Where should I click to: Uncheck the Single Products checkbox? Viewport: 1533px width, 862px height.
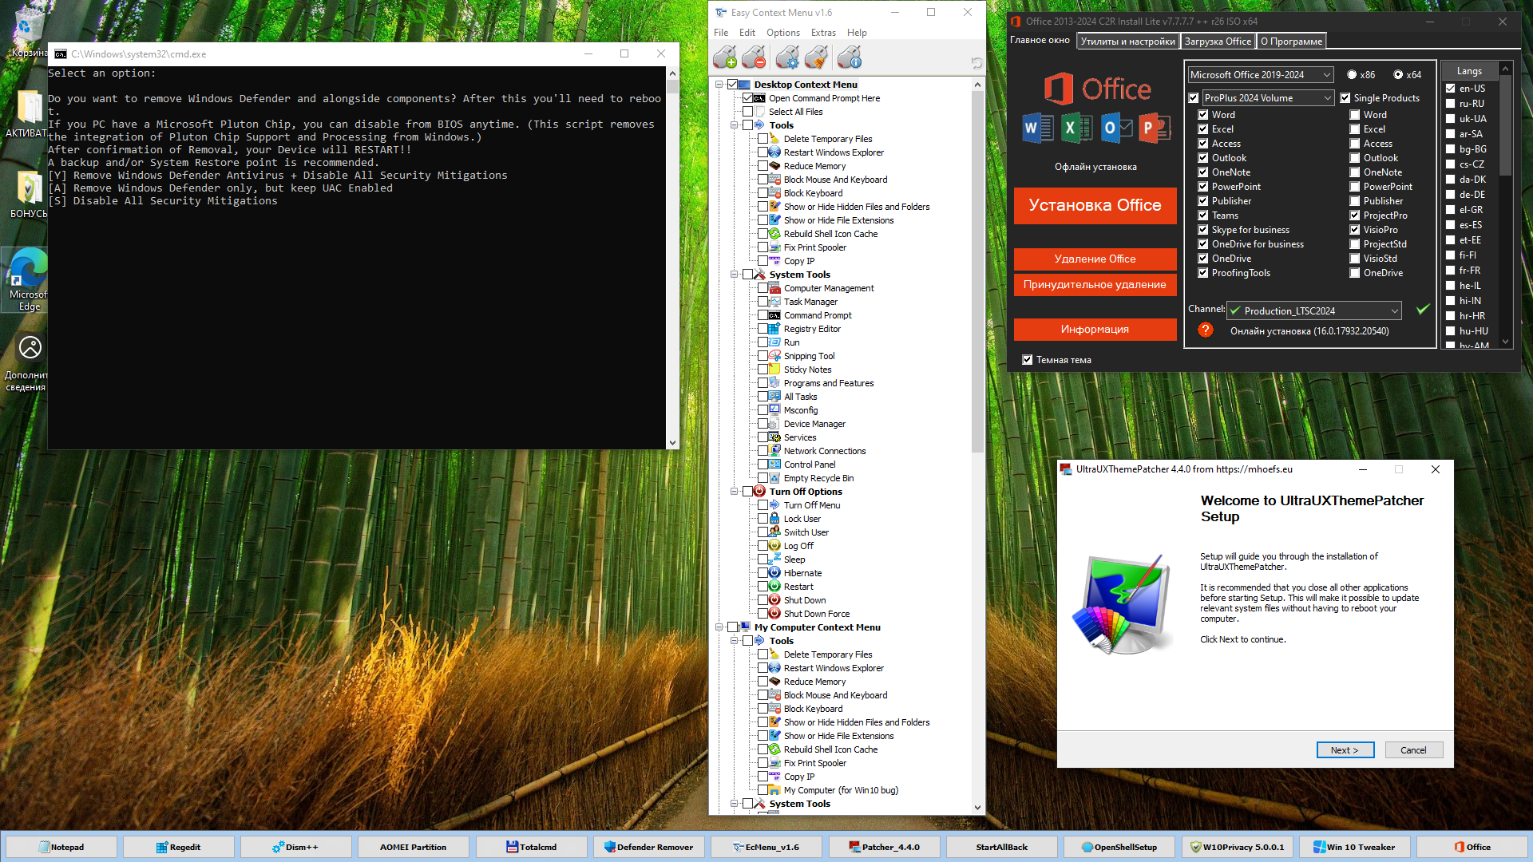tap(1345, 98)
